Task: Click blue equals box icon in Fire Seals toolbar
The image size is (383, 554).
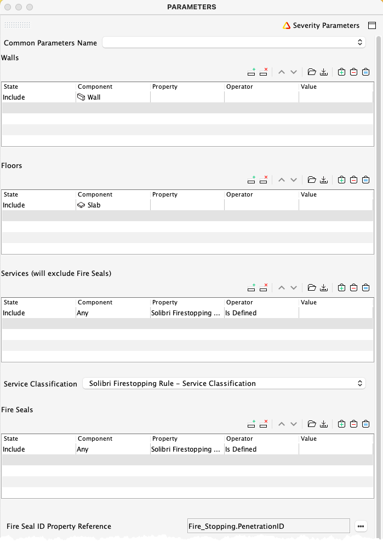Action: (x=365, y=424)
